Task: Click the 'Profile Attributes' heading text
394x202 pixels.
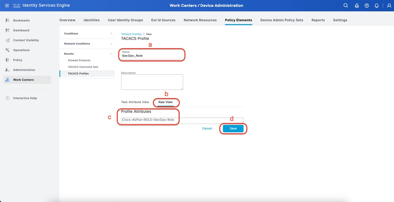Action: (136, 112)
